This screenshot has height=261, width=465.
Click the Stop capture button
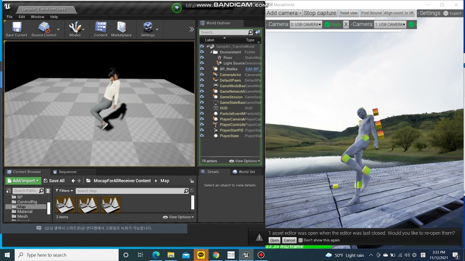click(x=320, y=13)
